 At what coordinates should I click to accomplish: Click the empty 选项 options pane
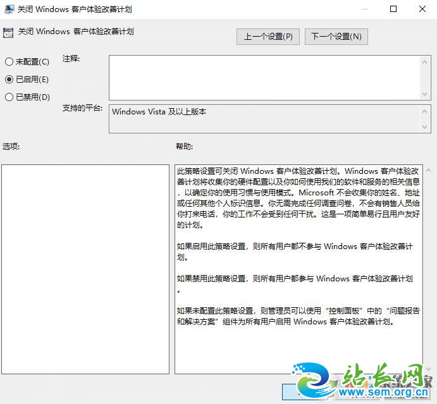tap(85, 269)
